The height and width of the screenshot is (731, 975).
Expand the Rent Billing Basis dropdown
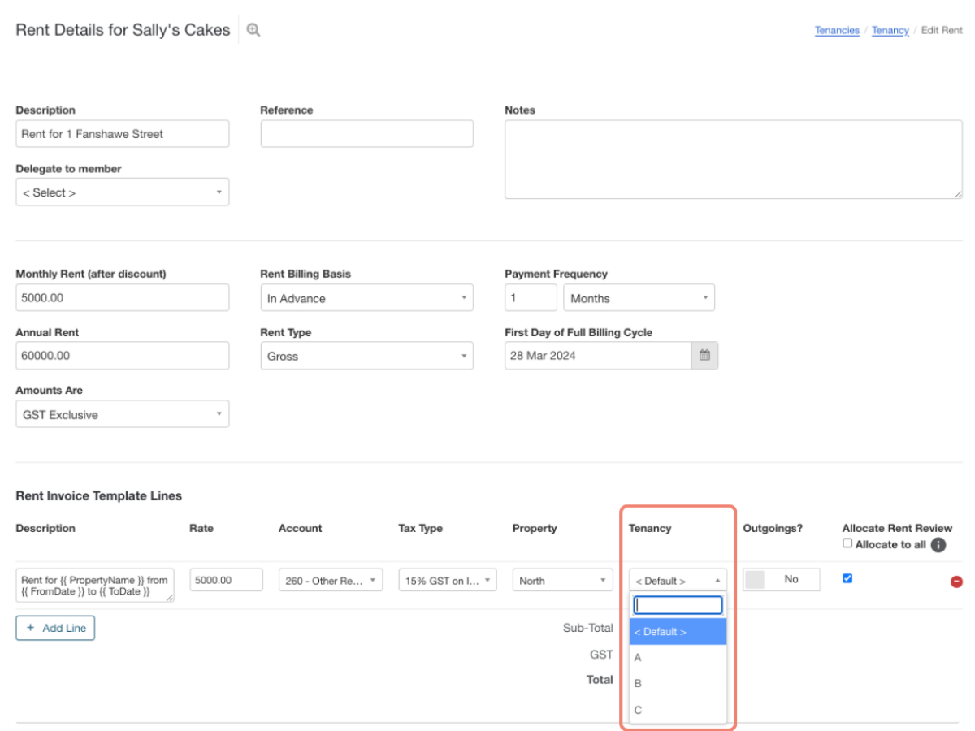pos(366,298)
